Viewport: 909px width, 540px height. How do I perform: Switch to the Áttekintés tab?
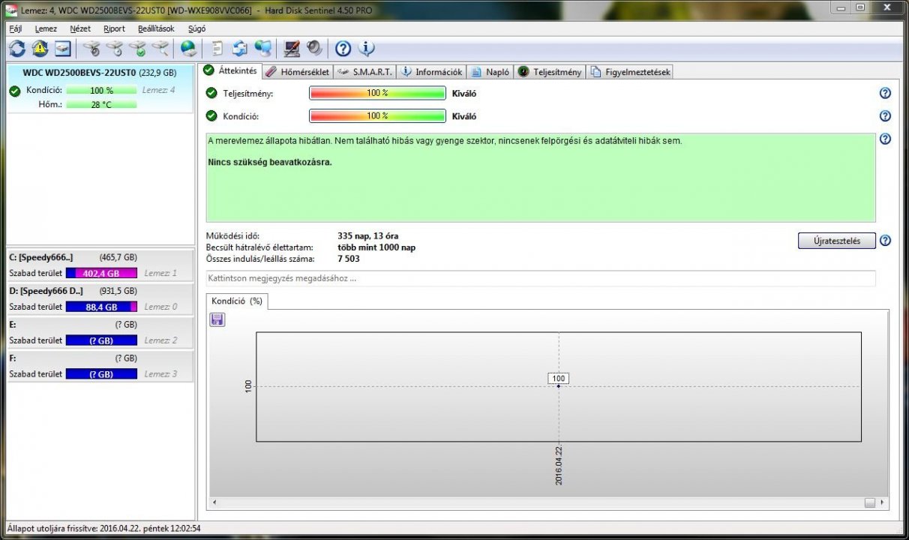coord(231,71)
